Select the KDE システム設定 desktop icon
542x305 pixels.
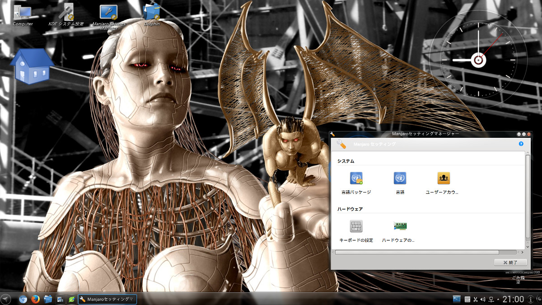coord(66,14)
